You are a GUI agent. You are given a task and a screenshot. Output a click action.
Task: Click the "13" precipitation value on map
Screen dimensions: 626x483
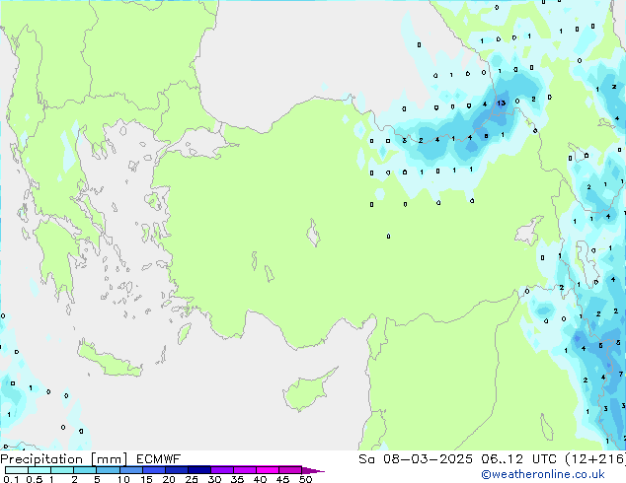click(501, 103)
